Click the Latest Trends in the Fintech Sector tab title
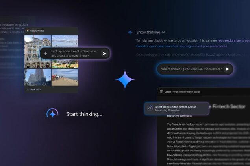Image resolution: width=250 pixels, height=166 pixels. pos(182,92)
